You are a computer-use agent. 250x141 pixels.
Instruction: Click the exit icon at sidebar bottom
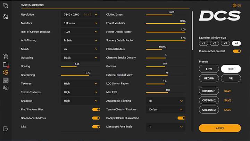6,128
